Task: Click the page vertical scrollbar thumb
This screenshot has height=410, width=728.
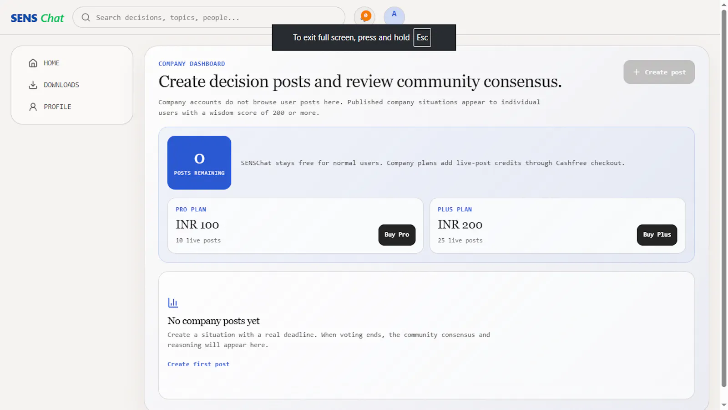Action: click(x=724, y=198)
